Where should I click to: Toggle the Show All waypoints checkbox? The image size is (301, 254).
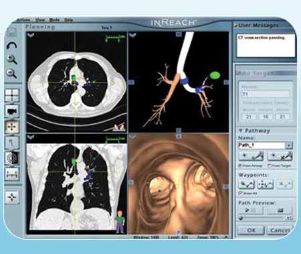tap(240, 193)
